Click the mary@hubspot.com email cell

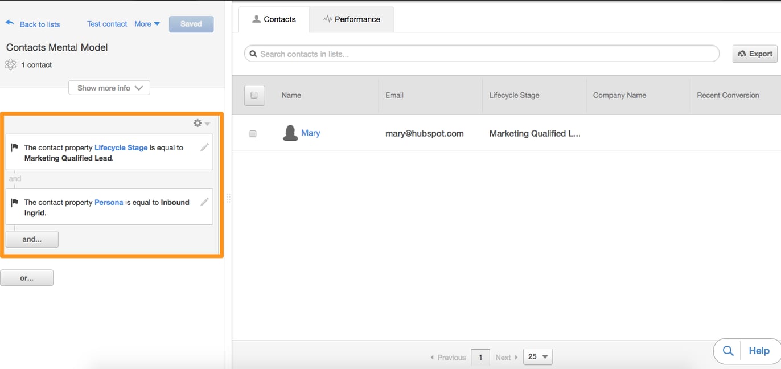point(425,133)
